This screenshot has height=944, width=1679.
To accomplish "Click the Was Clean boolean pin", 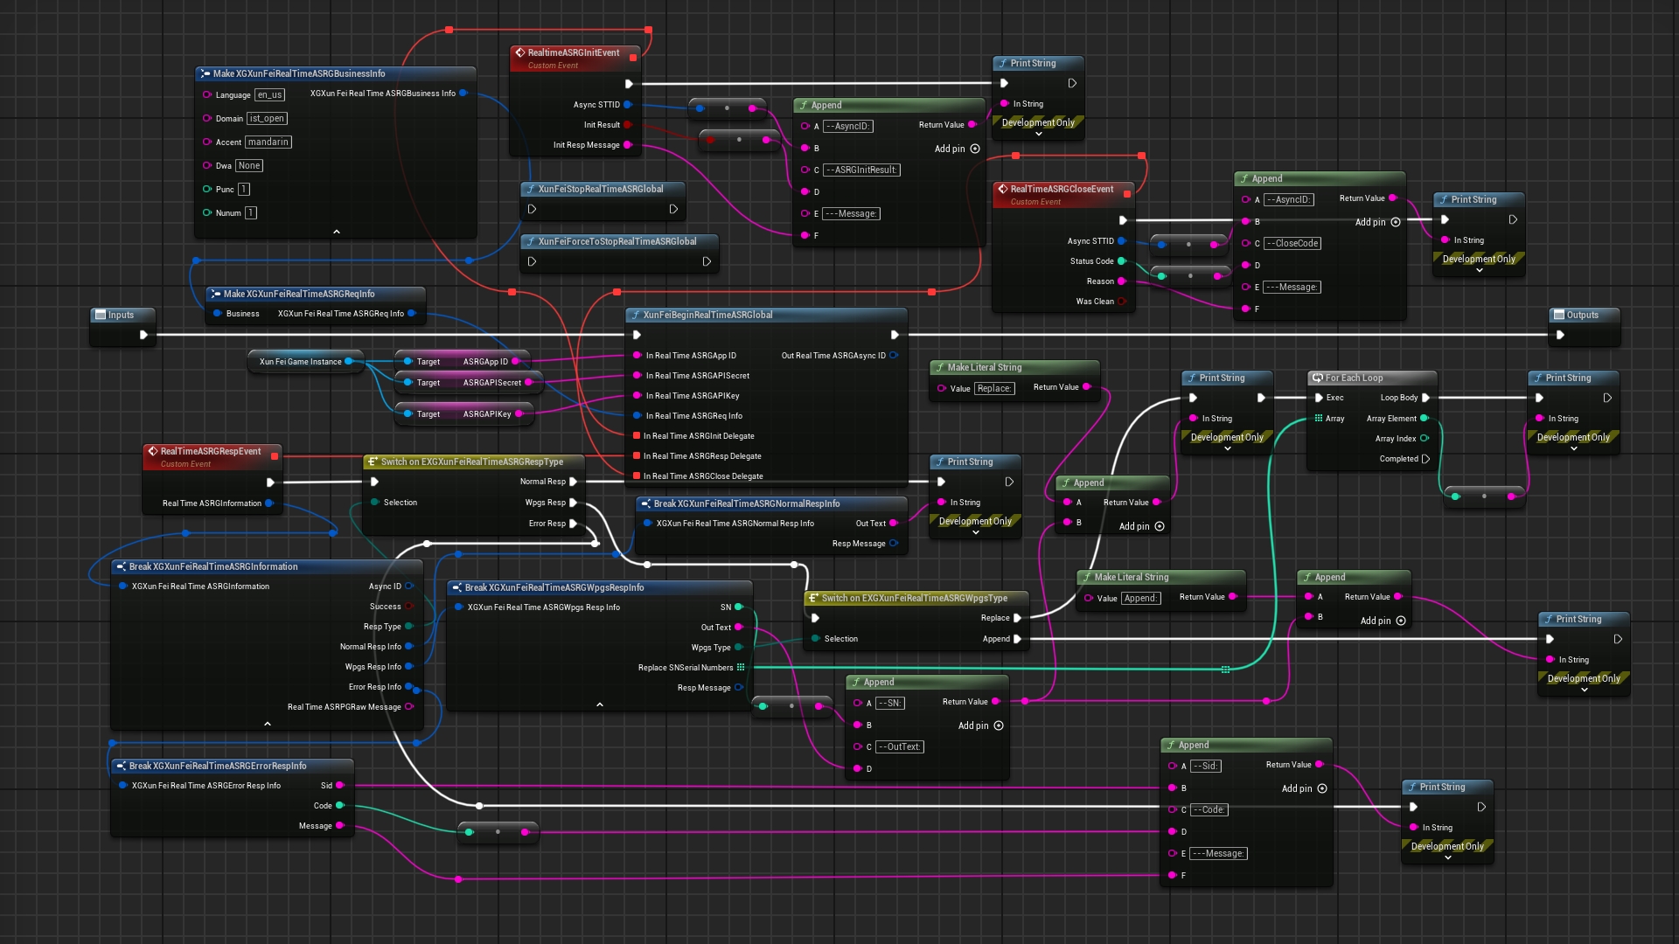I will tap(1121, 302).
